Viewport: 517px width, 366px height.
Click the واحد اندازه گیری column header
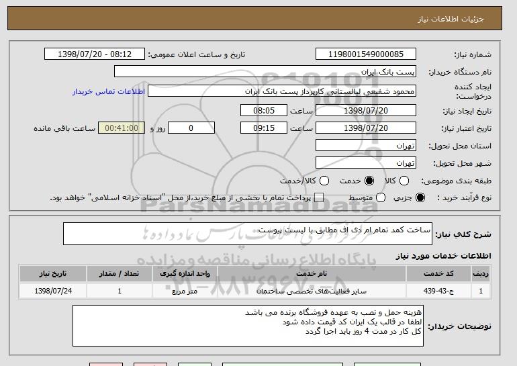185,274
